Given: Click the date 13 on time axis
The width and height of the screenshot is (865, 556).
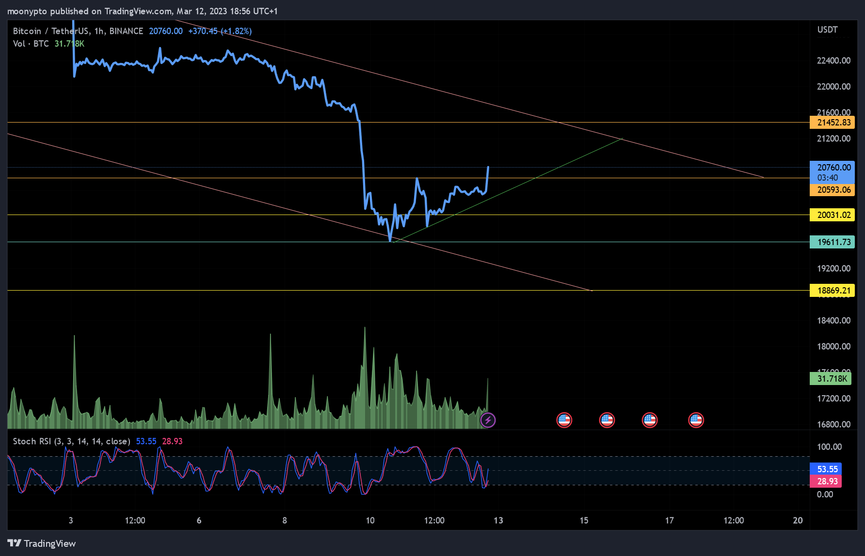Looking at the screenshot, I should [x=498, y=521].
